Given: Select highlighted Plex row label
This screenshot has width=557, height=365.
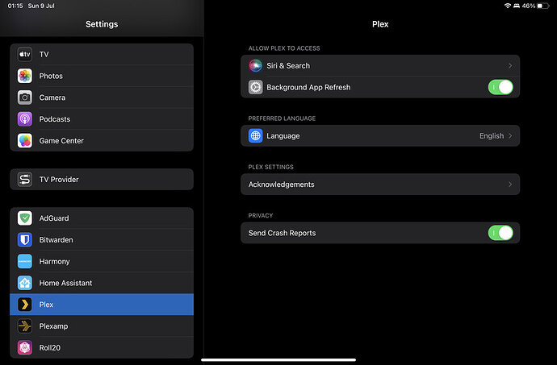Looking at the screenshot, I should coord(46,305).
